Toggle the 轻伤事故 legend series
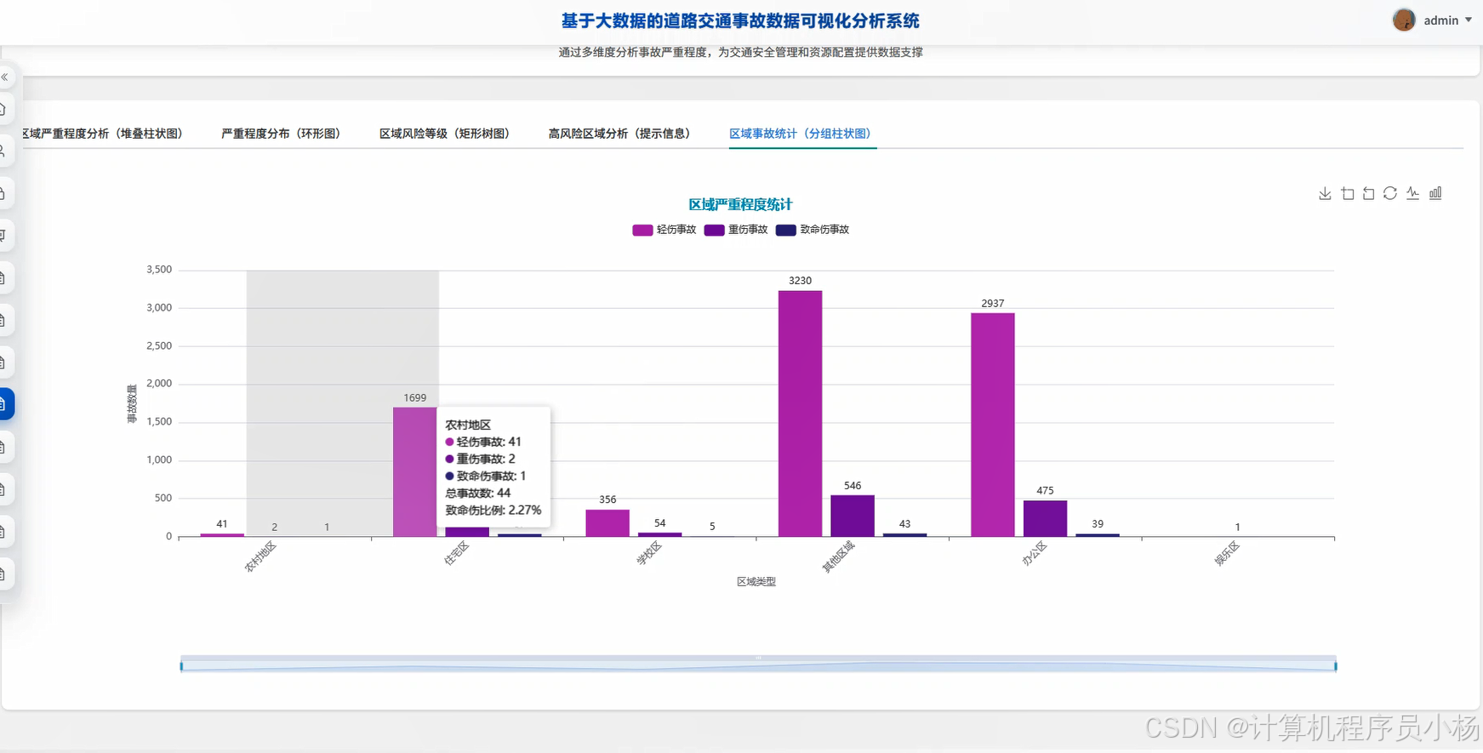Screen dimensions: 1483x753 tap(664, 230)
